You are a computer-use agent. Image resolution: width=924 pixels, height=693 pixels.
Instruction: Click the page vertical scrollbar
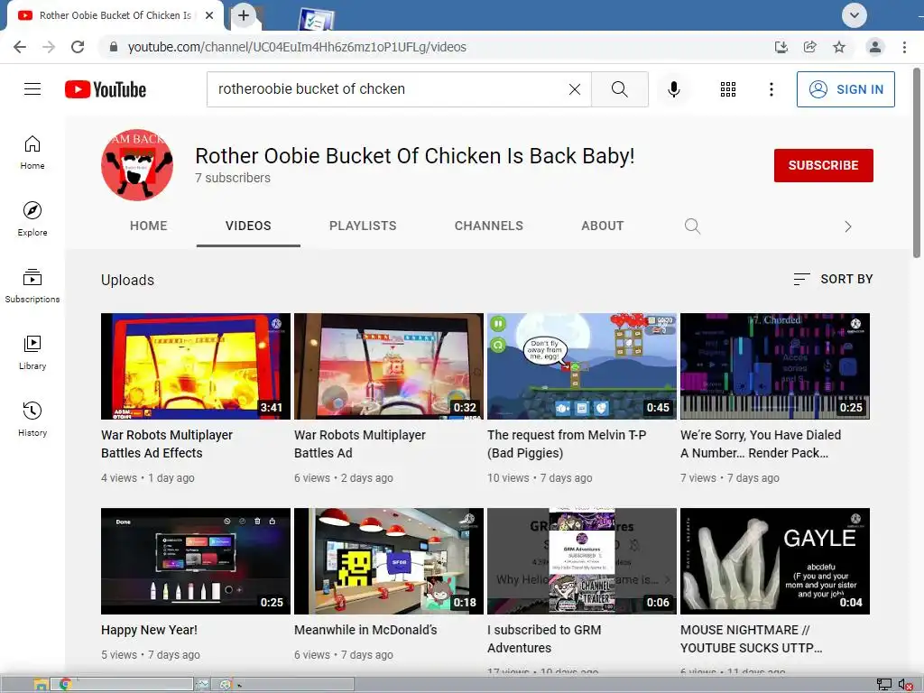point(917,162)
